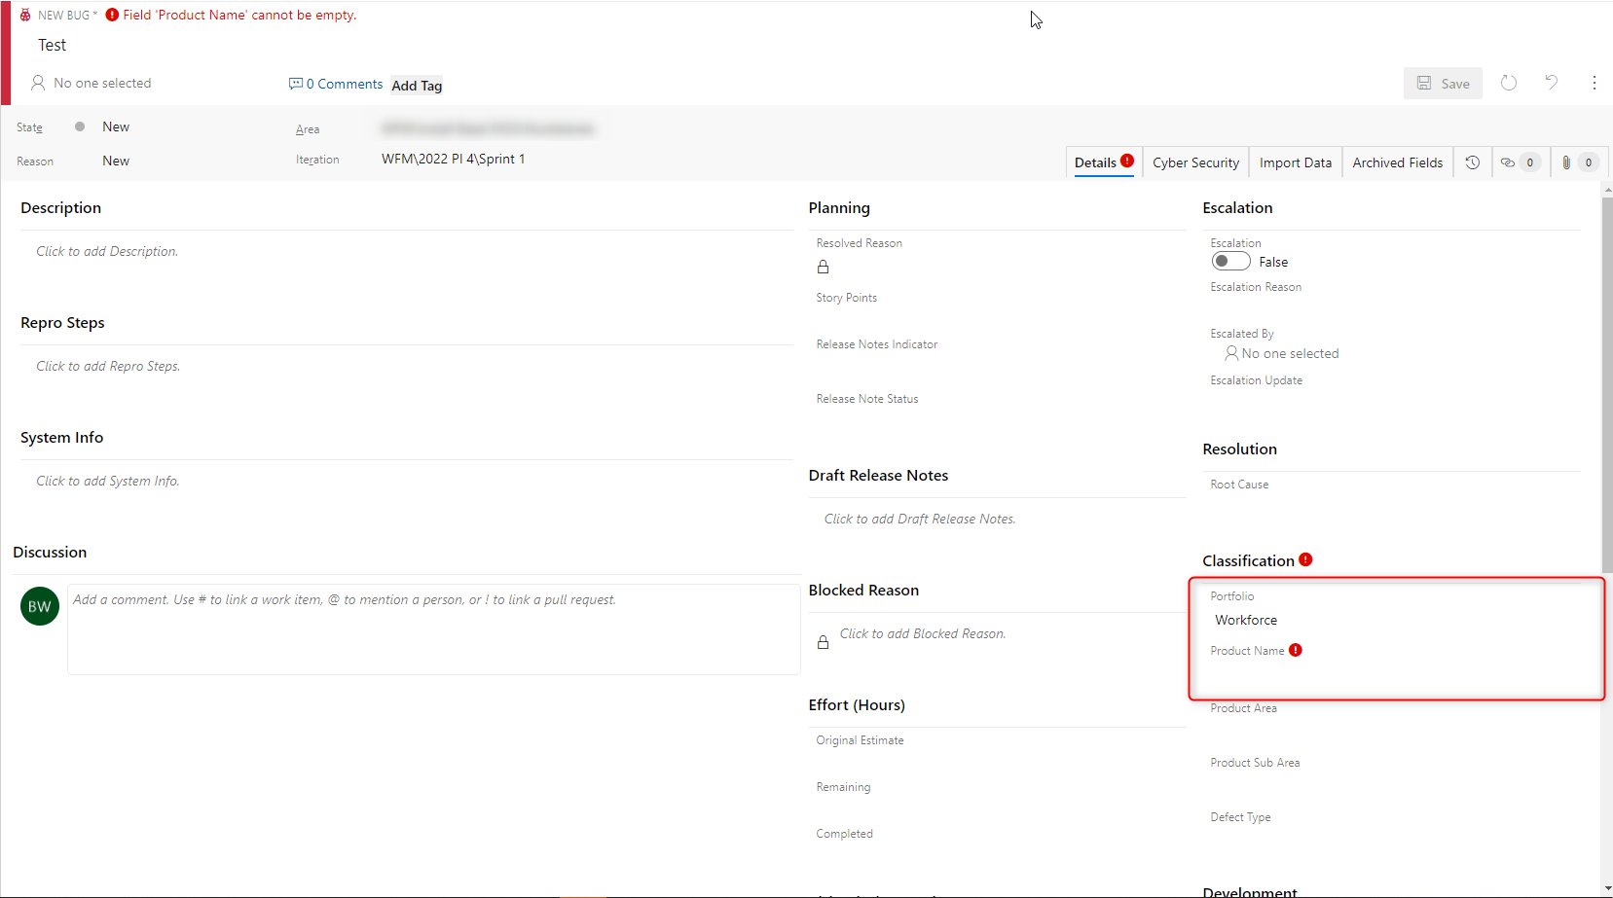Viewport: 1613px width, 898px height.
Task: Toggle the Escalation switch to True
Action: (x=1230, y=261)
